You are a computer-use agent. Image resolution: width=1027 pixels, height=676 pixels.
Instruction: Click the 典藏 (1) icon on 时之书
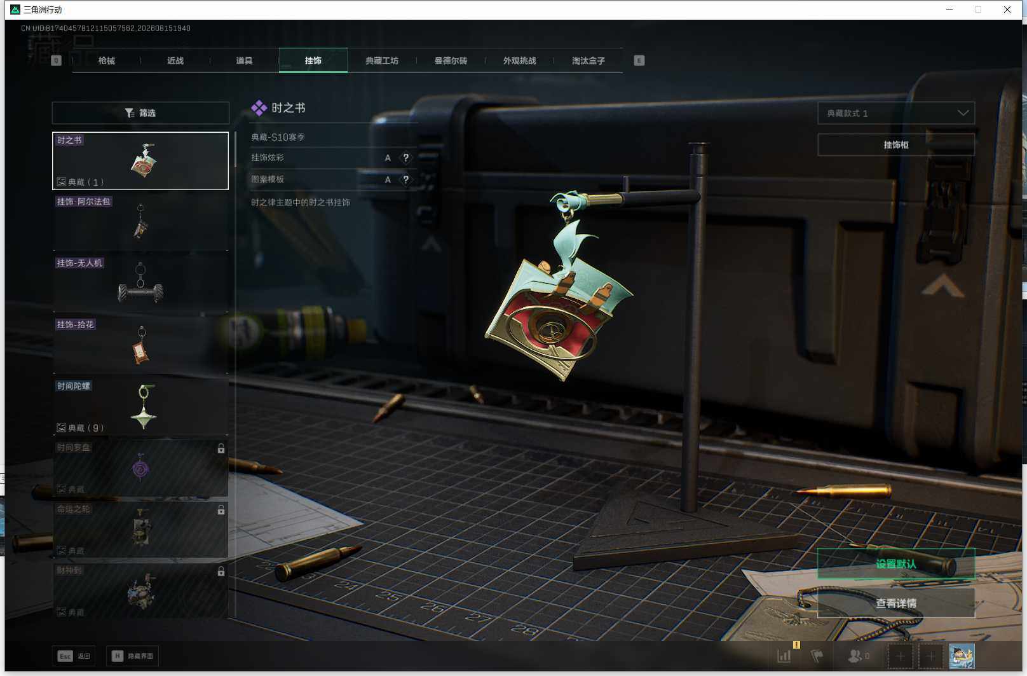[62, 182]
